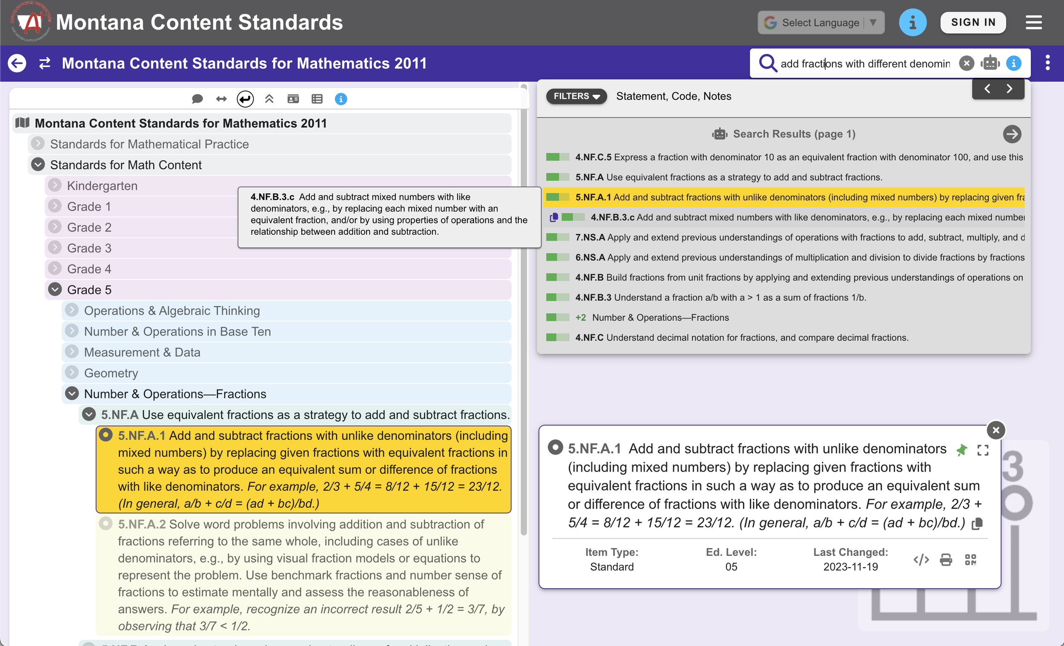Image resolution: width=1064 pixels, height=646 pixels.
Task: Click the circled return arrow icon
Action: pyautogui.click(x=245, y=99)
